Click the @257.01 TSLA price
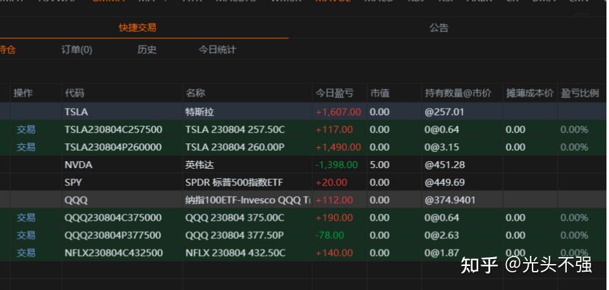Viewport: 609px width, 290px height. (444, 112)
